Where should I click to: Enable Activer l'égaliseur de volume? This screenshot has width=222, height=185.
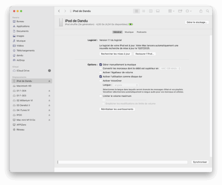point(101,72)
